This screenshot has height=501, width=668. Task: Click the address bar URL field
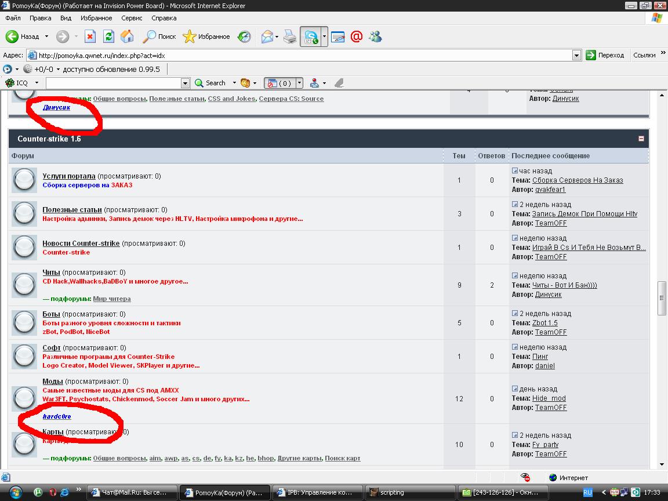click(x=299, y=56)
